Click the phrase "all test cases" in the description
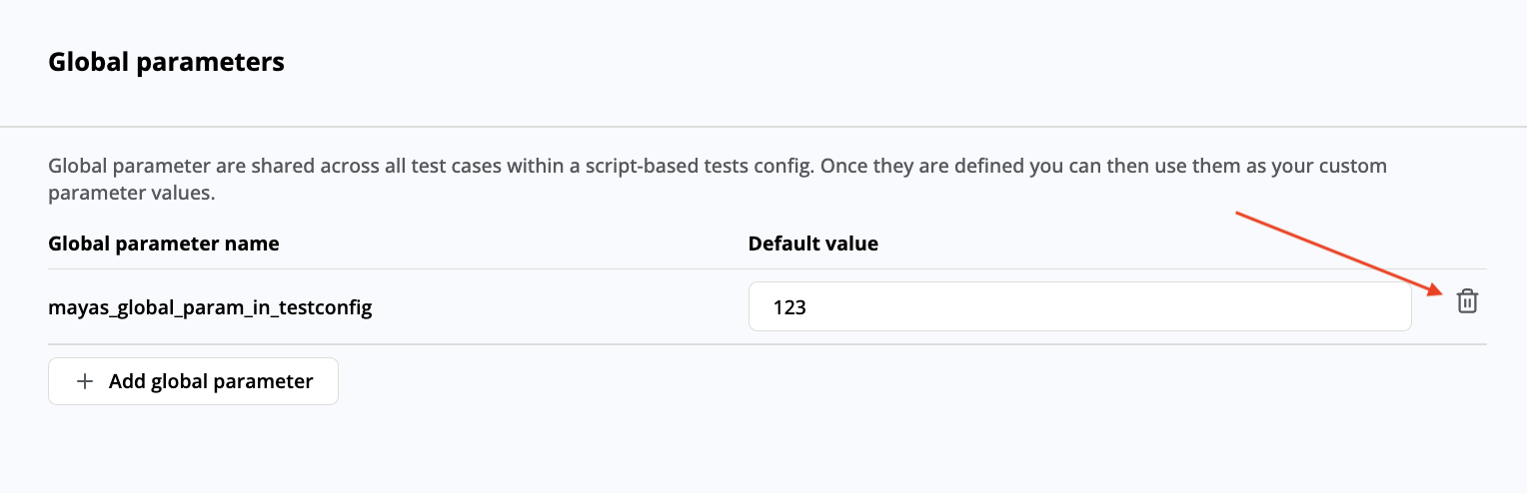The width and height of the screenshot is (1527, 493). click(x=444, y=166)
